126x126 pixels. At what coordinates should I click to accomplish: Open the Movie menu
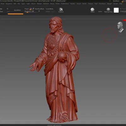click(x=52, y=4)
